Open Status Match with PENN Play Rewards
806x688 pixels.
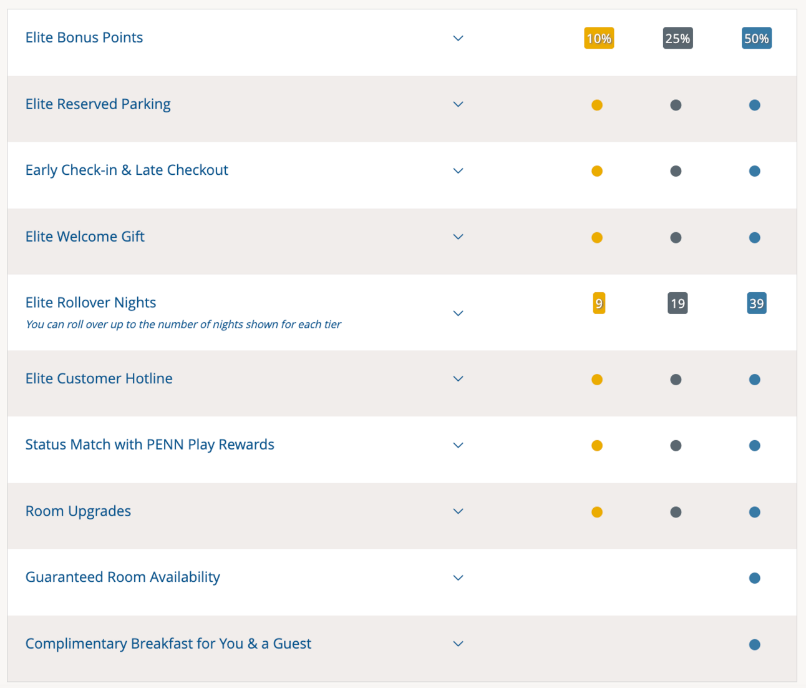tap(150, 445)
